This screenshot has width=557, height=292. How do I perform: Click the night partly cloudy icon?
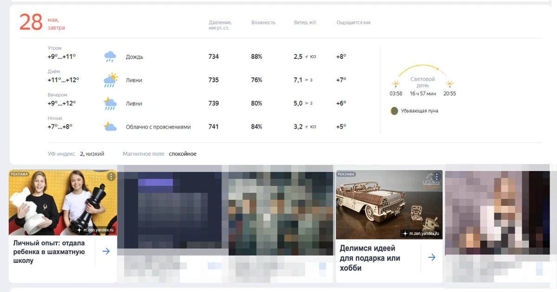110,126
